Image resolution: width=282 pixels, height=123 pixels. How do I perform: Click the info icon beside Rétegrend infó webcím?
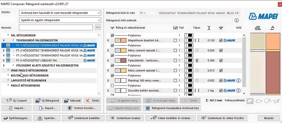click(237, 20)
